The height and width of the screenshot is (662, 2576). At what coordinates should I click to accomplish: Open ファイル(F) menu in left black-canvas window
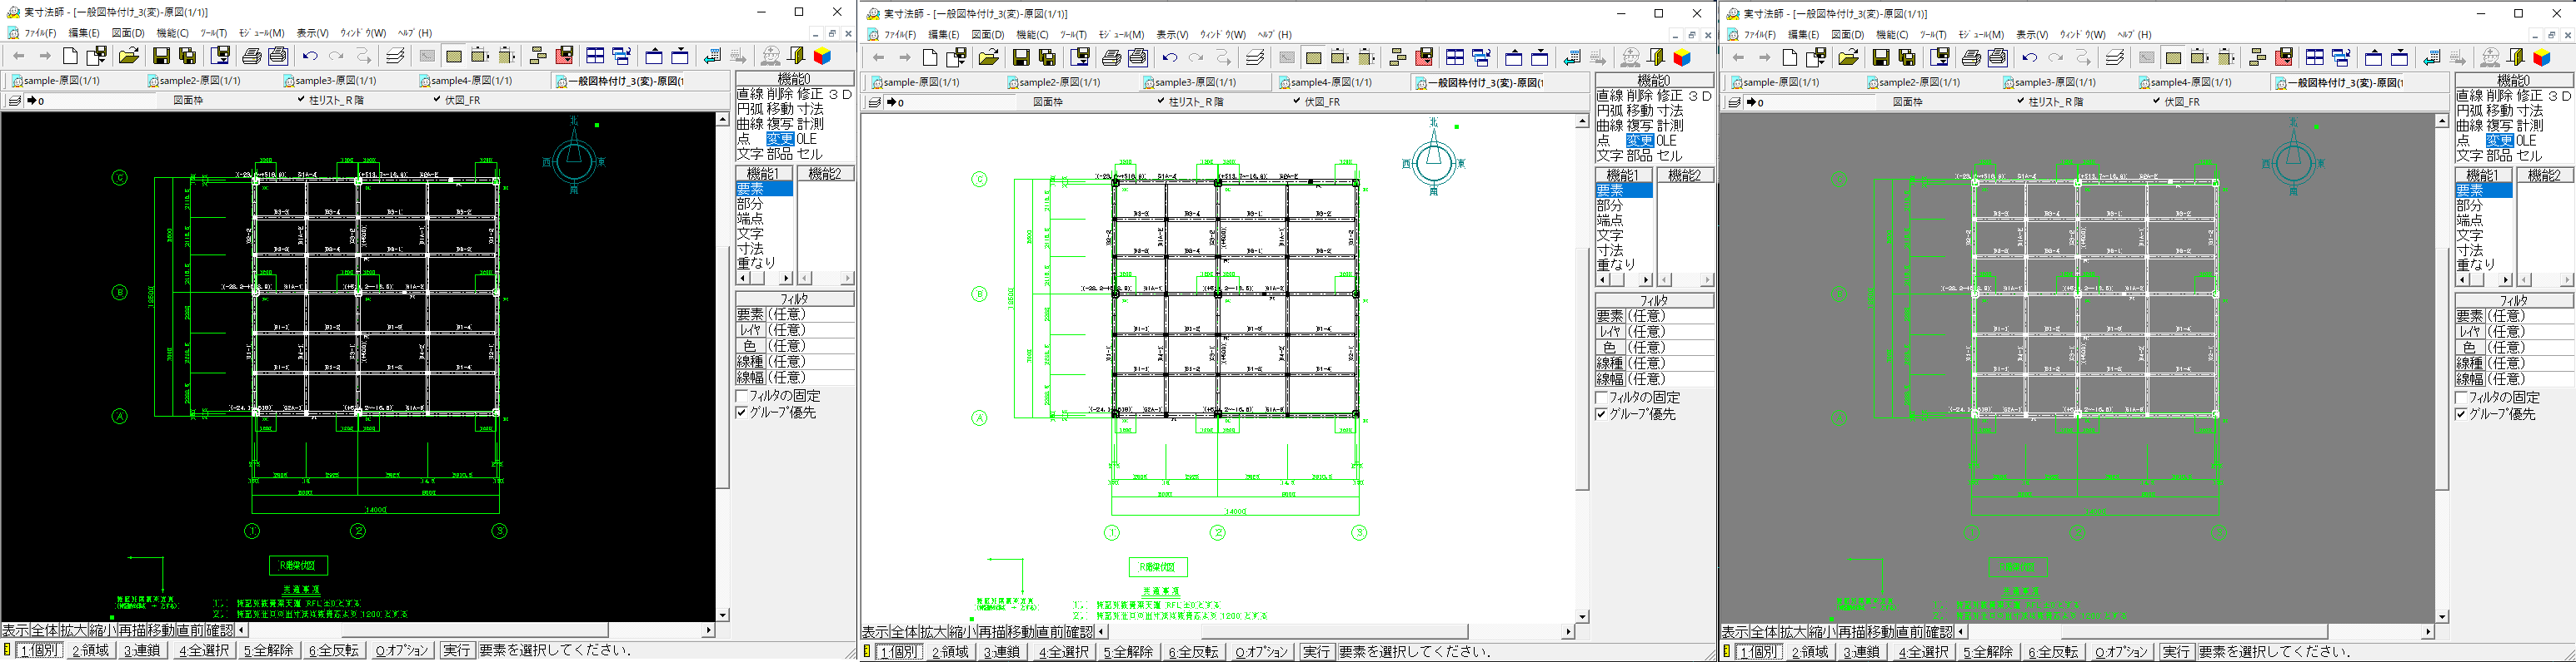40,33
